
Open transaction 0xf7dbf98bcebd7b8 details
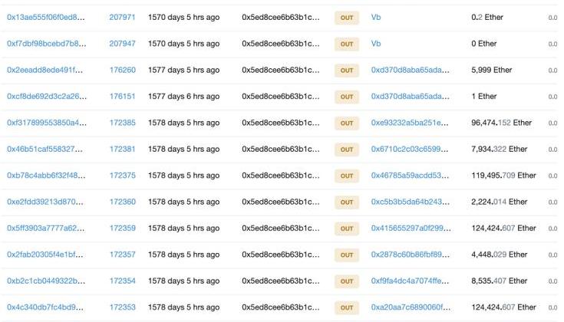[x=46, y=44]
